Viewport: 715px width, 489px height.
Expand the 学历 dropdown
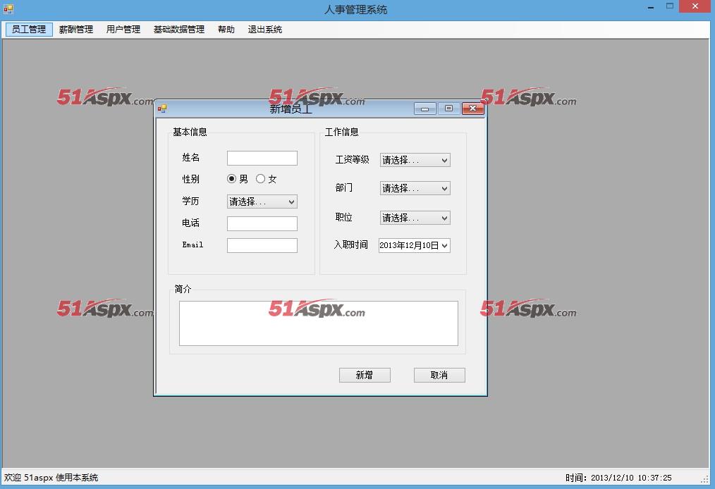262,202
